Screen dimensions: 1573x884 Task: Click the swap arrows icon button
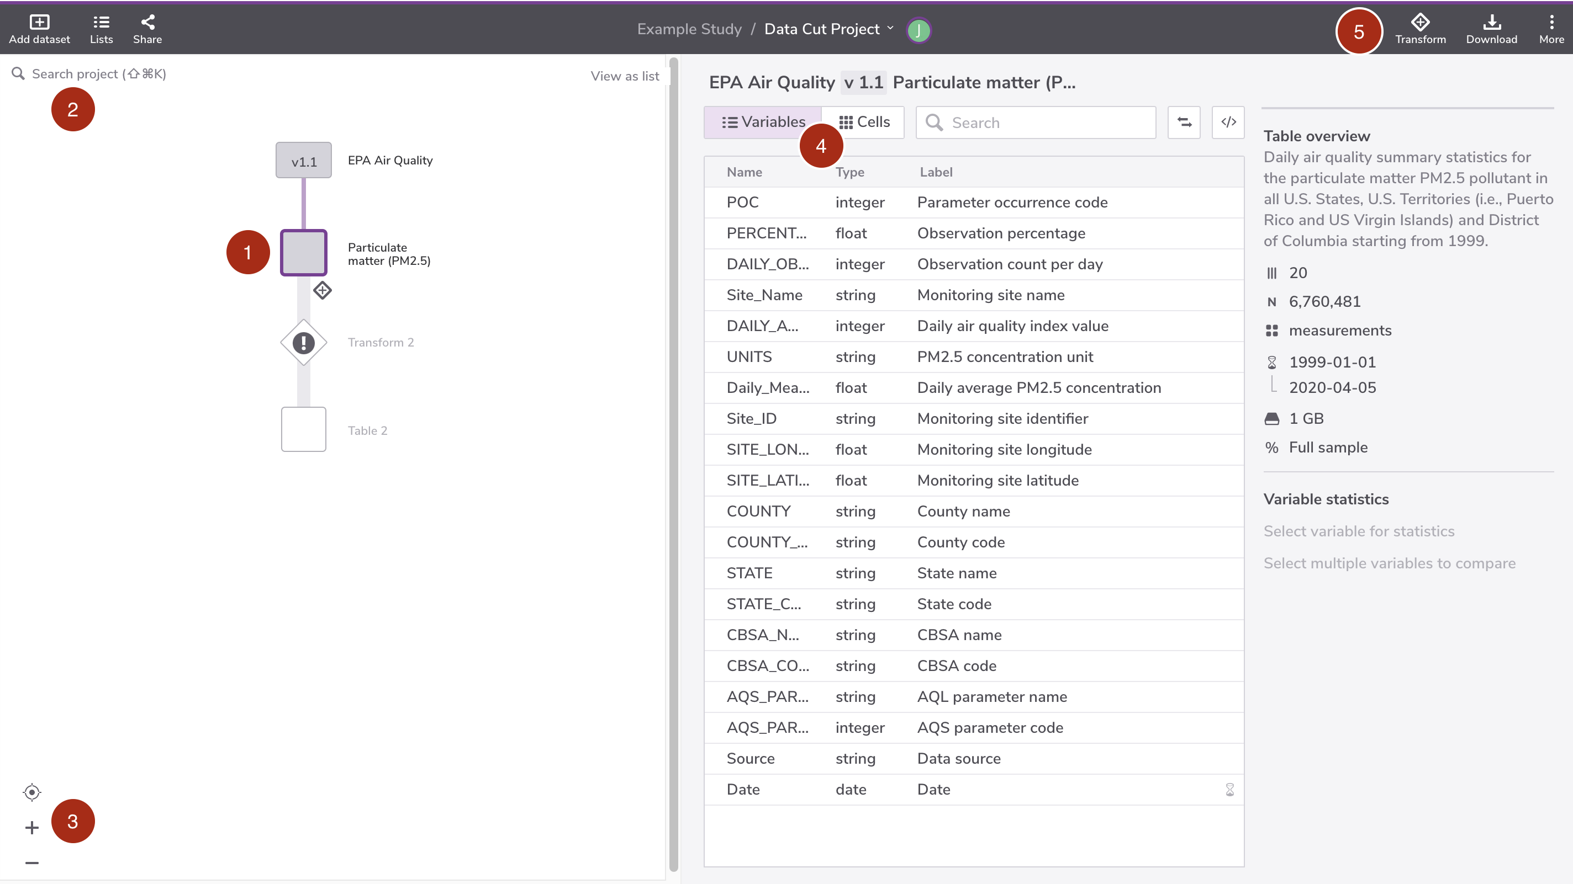tap(1184, 122)
